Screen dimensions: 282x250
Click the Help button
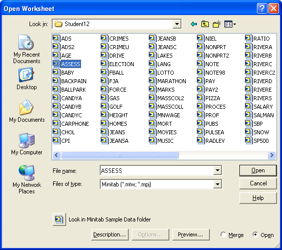pyautogui.click(x=258, y=198)
